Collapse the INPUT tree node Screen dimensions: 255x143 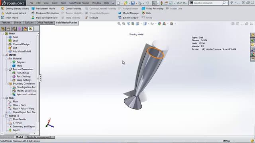(3, 55)
